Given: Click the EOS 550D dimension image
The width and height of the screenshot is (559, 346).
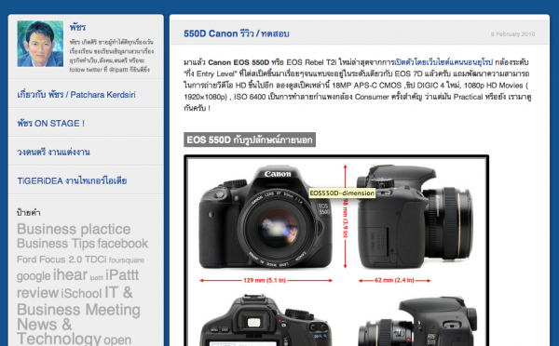Looking at the screenshot, I should click(x=336, y=251).
